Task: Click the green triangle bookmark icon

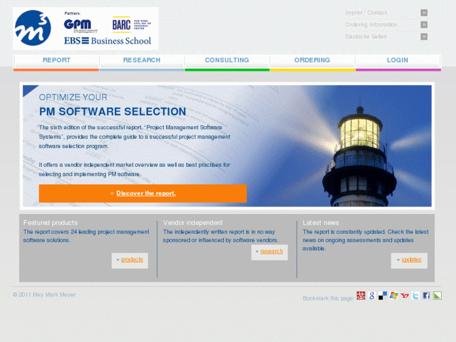Action: (x=437, y=296)
